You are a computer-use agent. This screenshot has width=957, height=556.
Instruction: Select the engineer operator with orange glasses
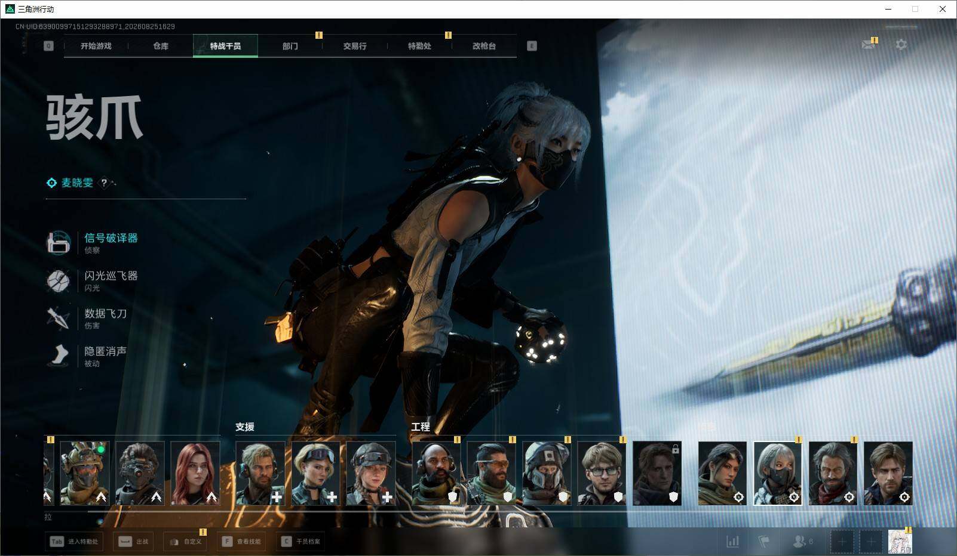tap(492, 473)
